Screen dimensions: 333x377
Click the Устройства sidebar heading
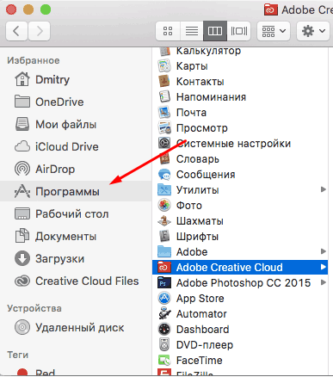click(x=34, y=308)
